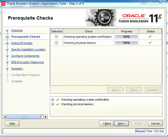Click green status checkmark for physical memory row
Screen dimensions: 168x137
coord(150,43)
